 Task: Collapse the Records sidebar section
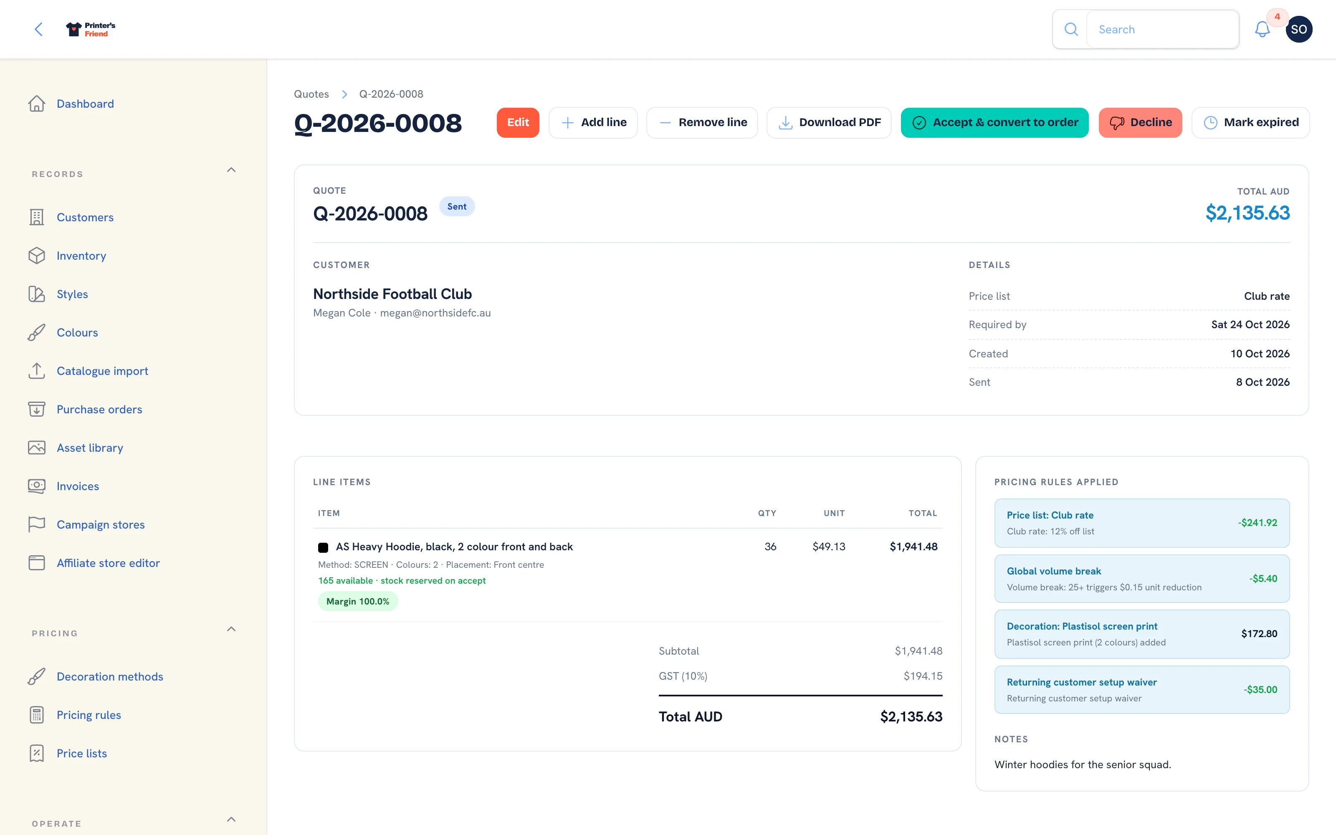[231, 170]
